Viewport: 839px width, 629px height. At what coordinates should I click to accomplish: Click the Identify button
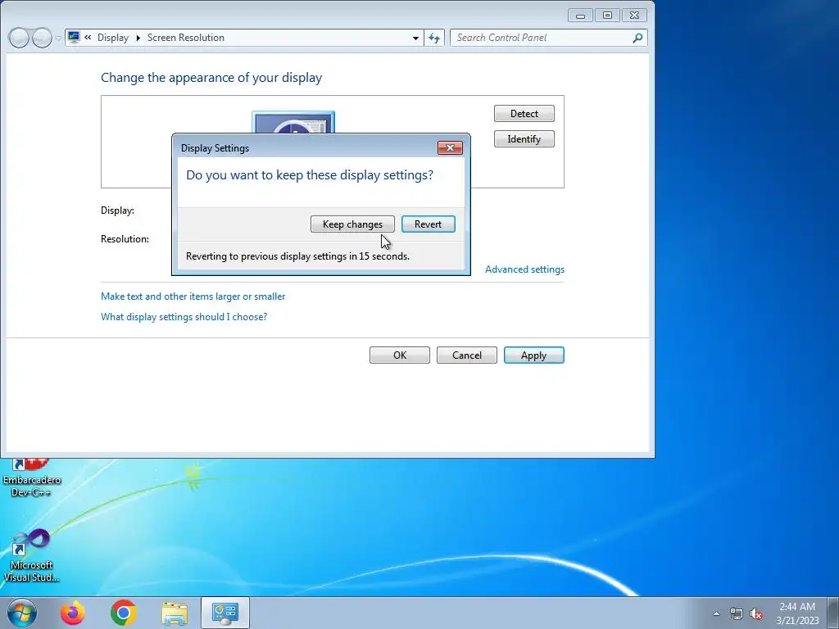pos(524,139)
